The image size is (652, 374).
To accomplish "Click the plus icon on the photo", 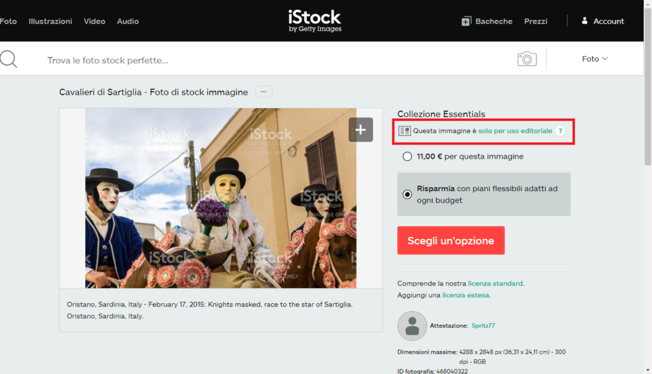I will click(x=360, y=130).
